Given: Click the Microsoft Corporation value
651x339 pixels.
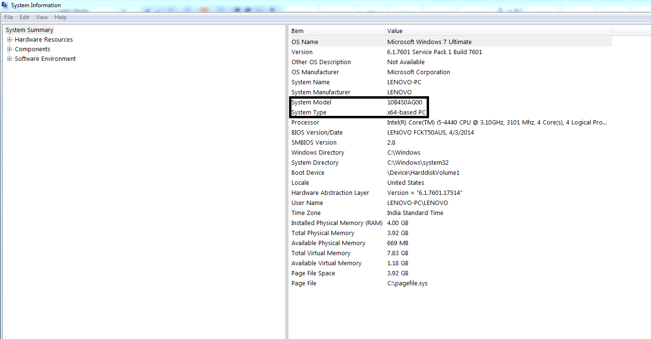Looking at the screenshot, I should pos(419,72).
